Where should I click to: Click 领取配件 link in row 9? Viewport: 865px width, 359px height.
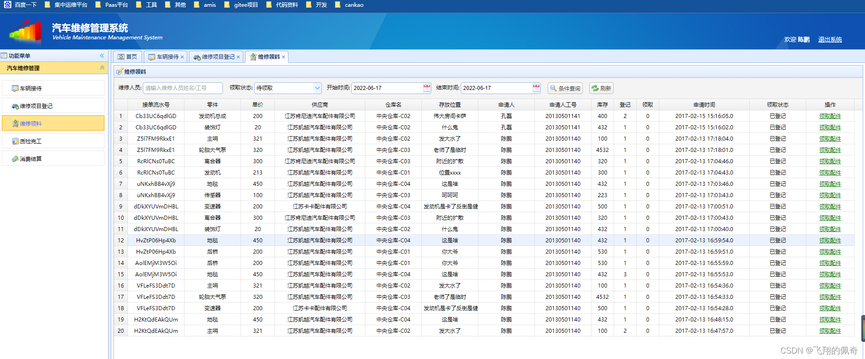(x=830, y=207)
